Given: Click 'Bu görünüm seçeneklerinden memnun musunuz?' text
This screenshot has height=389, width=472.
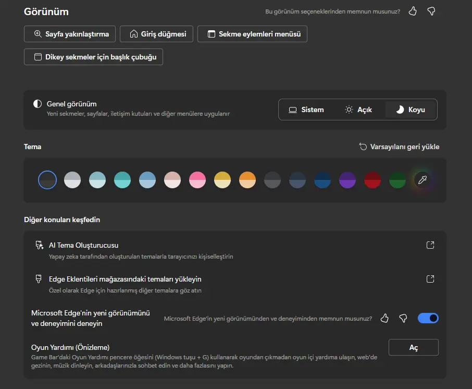Looking at the screenshot, I should click(332, 11).
